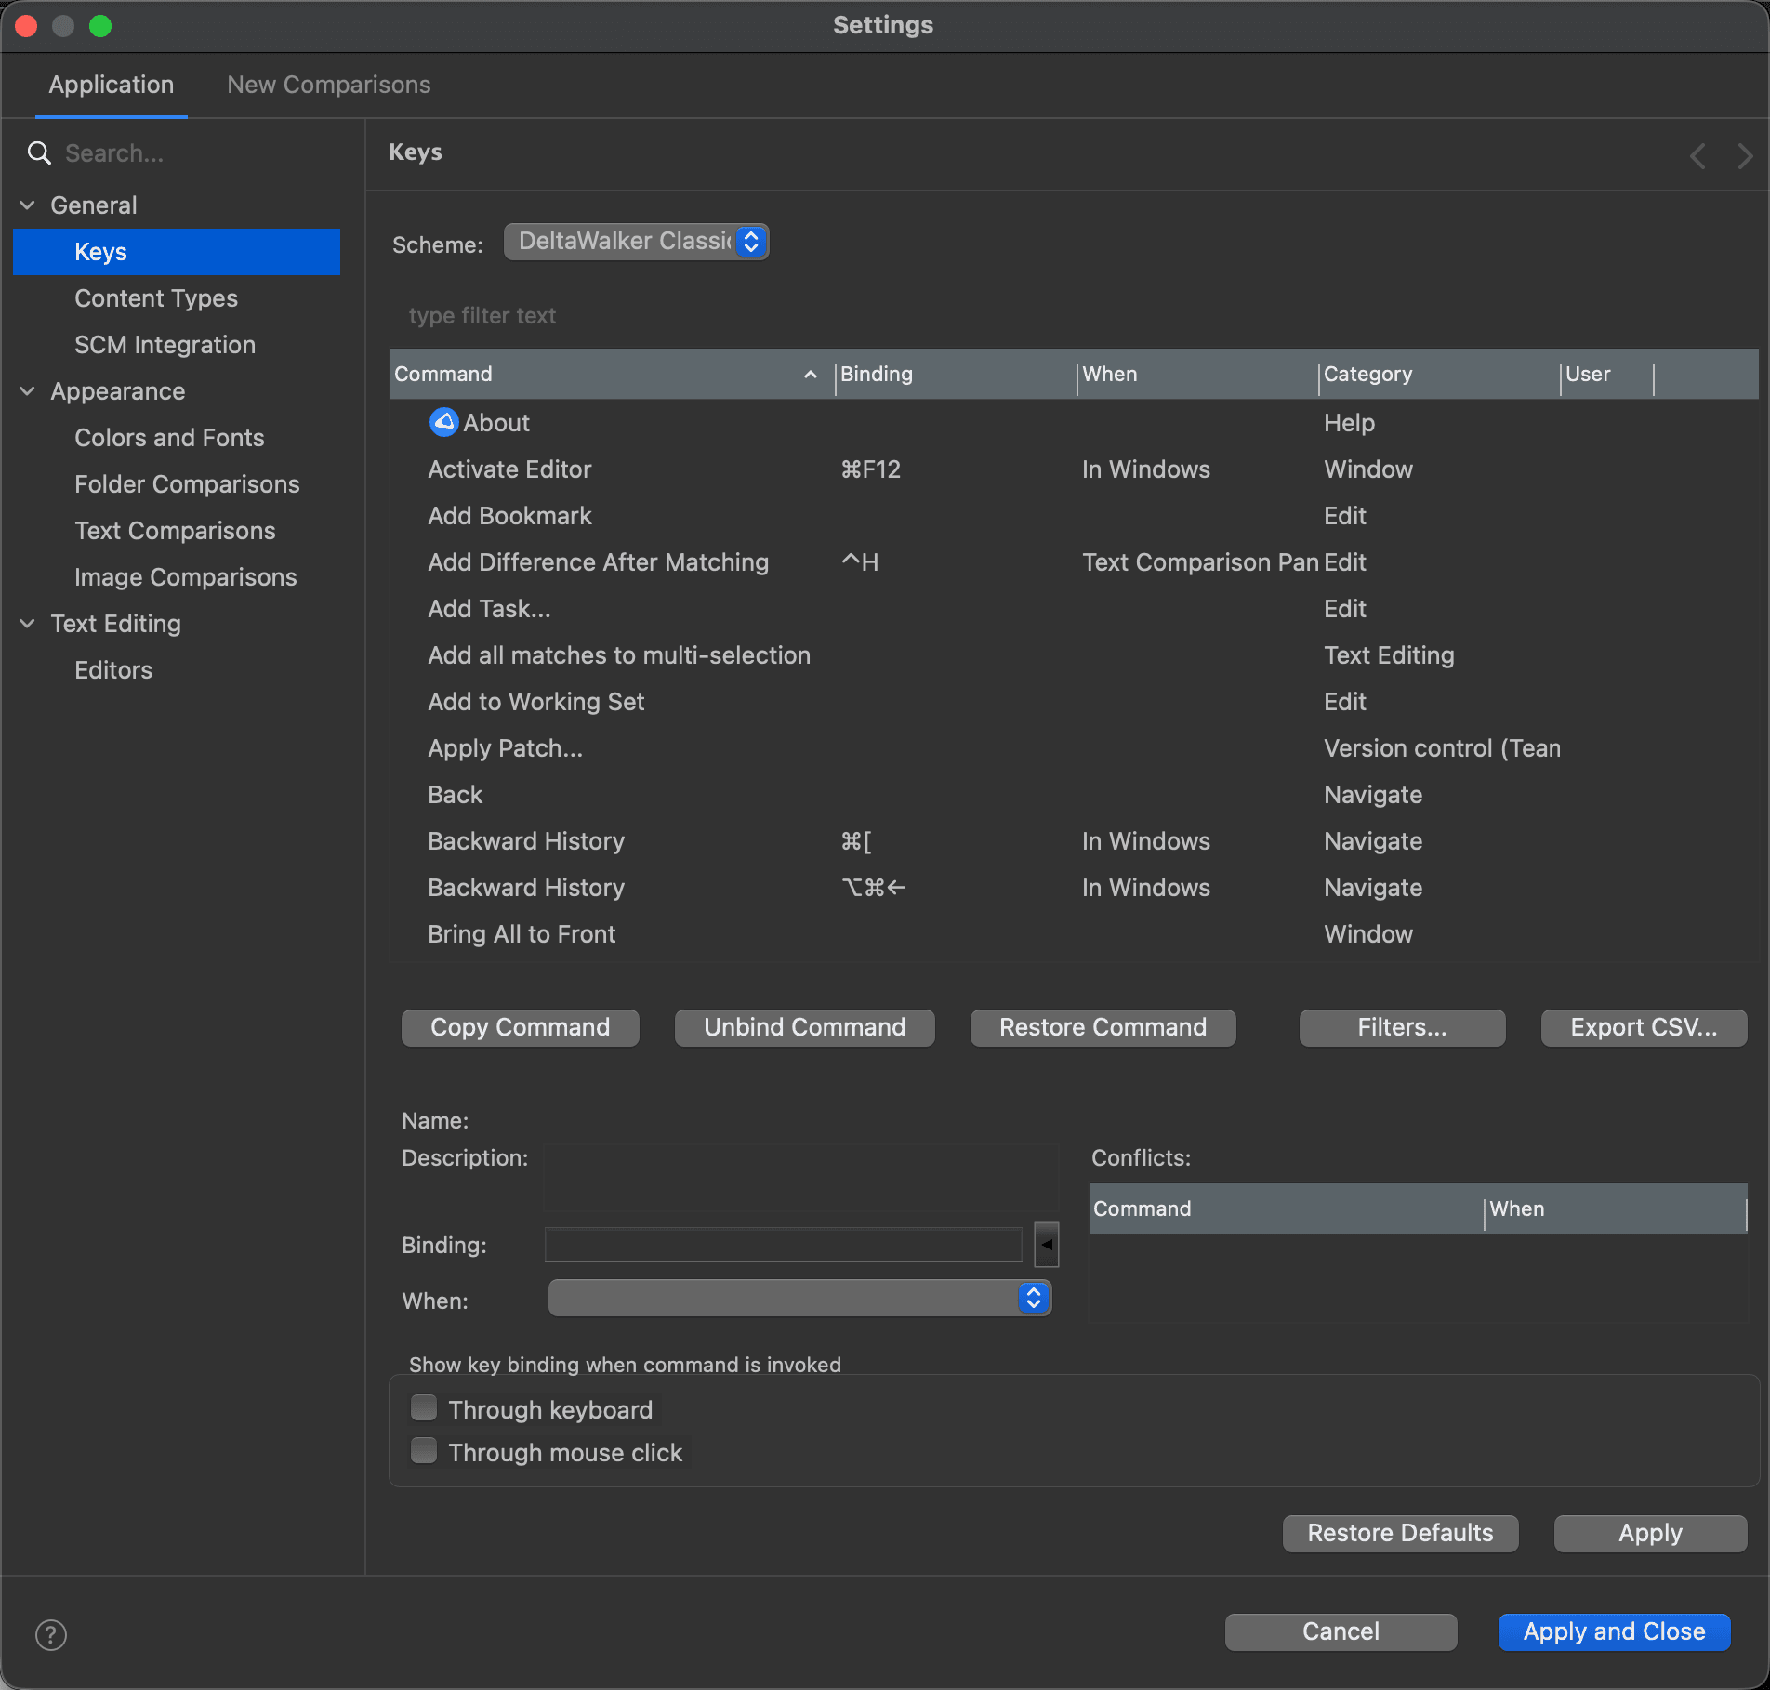
Task: Collapse the General tree section
Action: pos(27,205)
